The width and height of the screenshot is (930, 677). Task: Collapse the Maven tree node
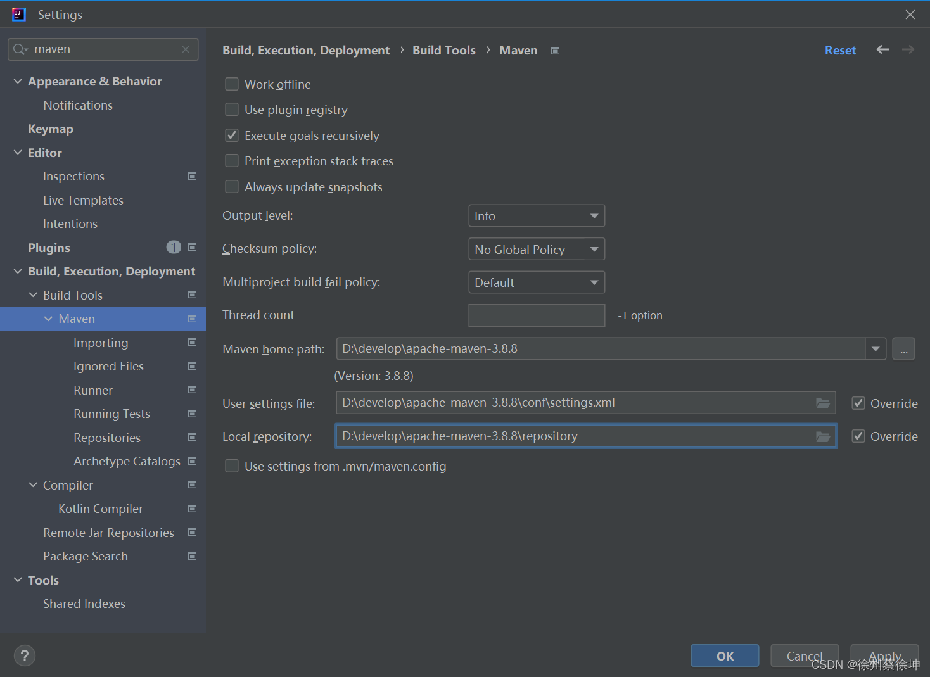coord(48,319)
